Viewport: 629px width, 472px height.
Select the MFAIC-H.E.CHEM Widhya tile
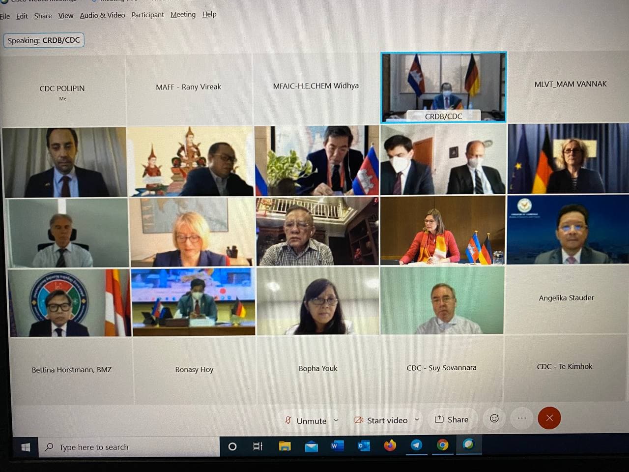pyautogui.click(x=316, y=88)
